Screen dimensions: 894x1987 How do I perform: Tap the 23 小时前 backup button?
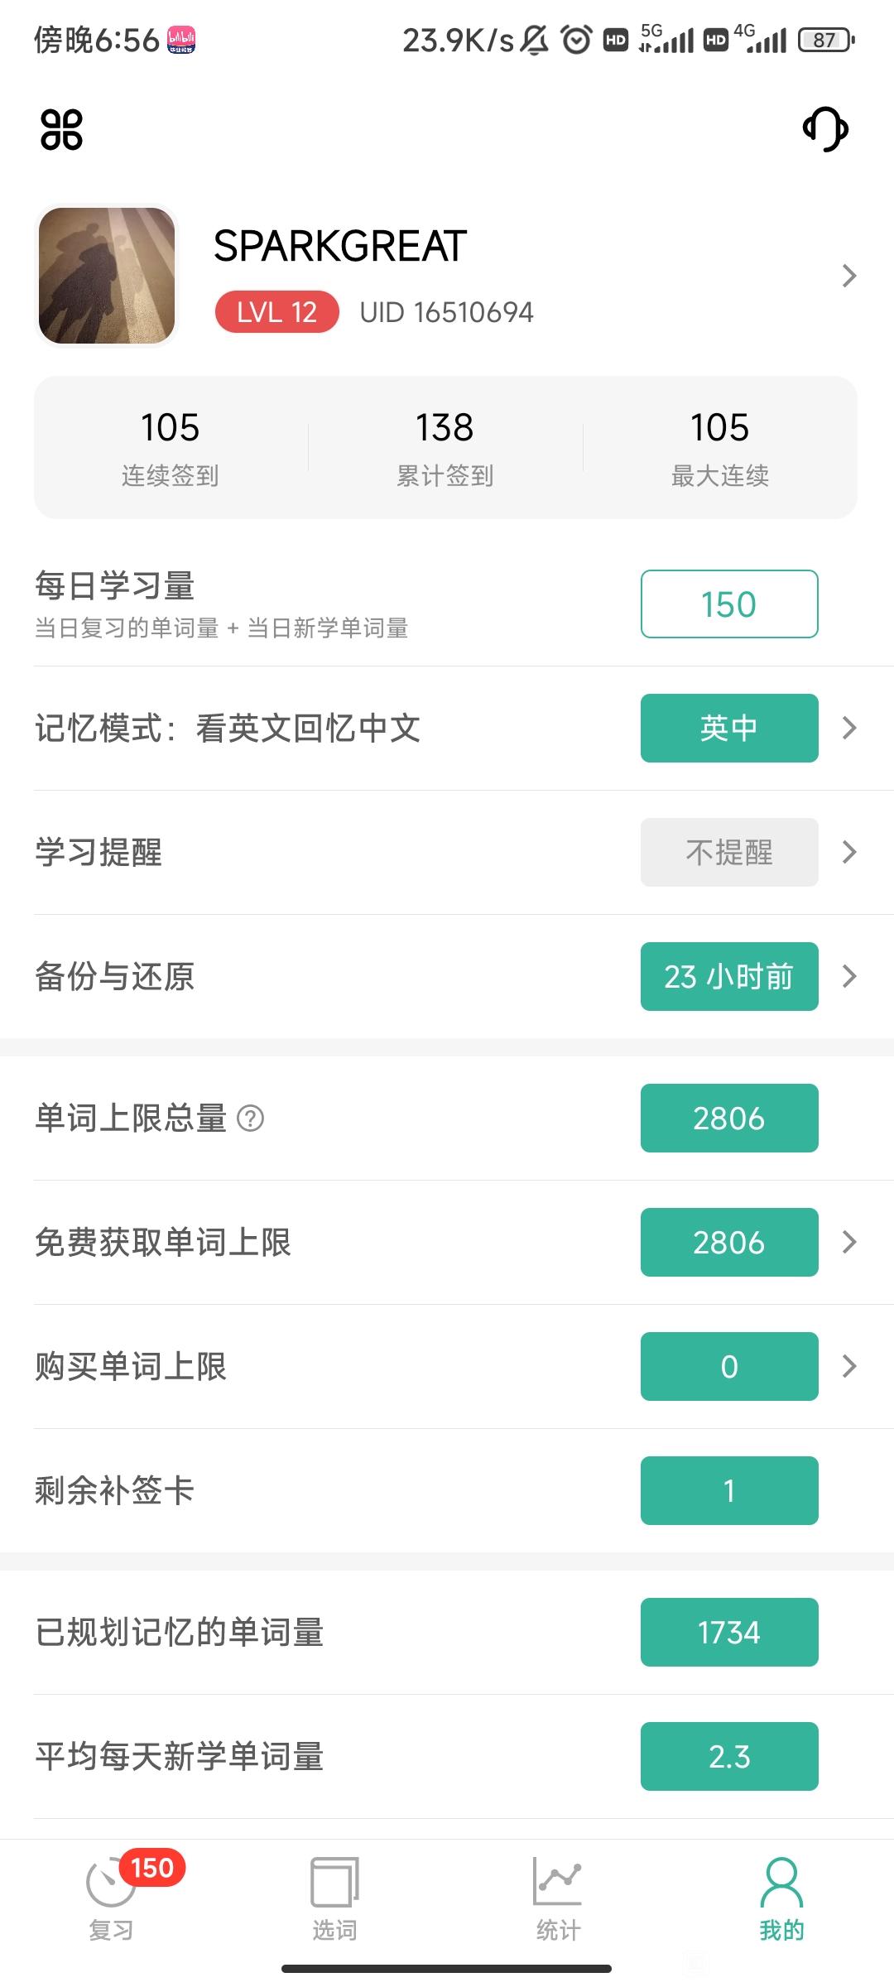pyautogui.click(x=729, y=977)
